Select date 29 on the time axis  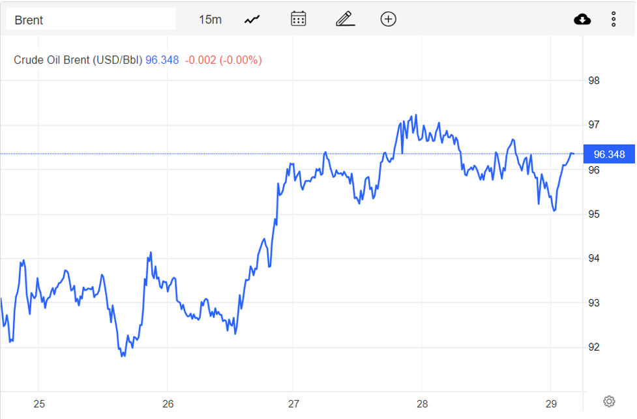click(x=550, y=404)
